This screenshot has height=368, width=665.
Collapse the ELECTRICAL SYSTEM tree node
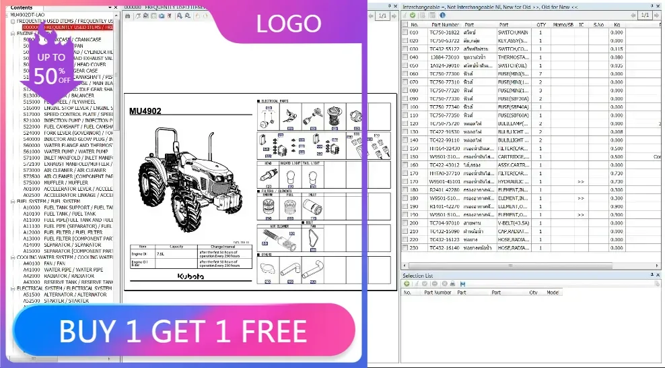coord(13,288)
